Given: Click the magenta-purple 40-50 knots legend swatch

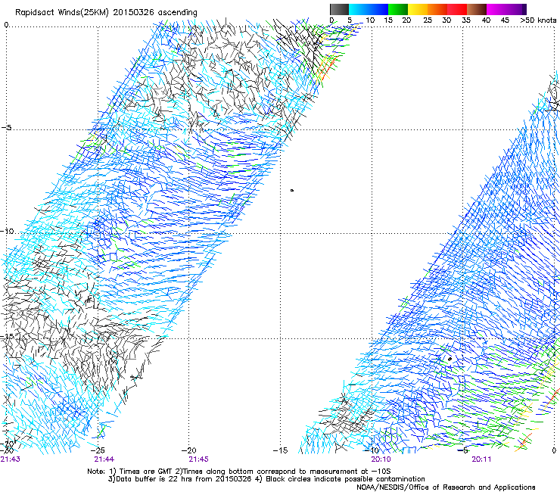Looking at the screenshot, I should coord(506,9).
